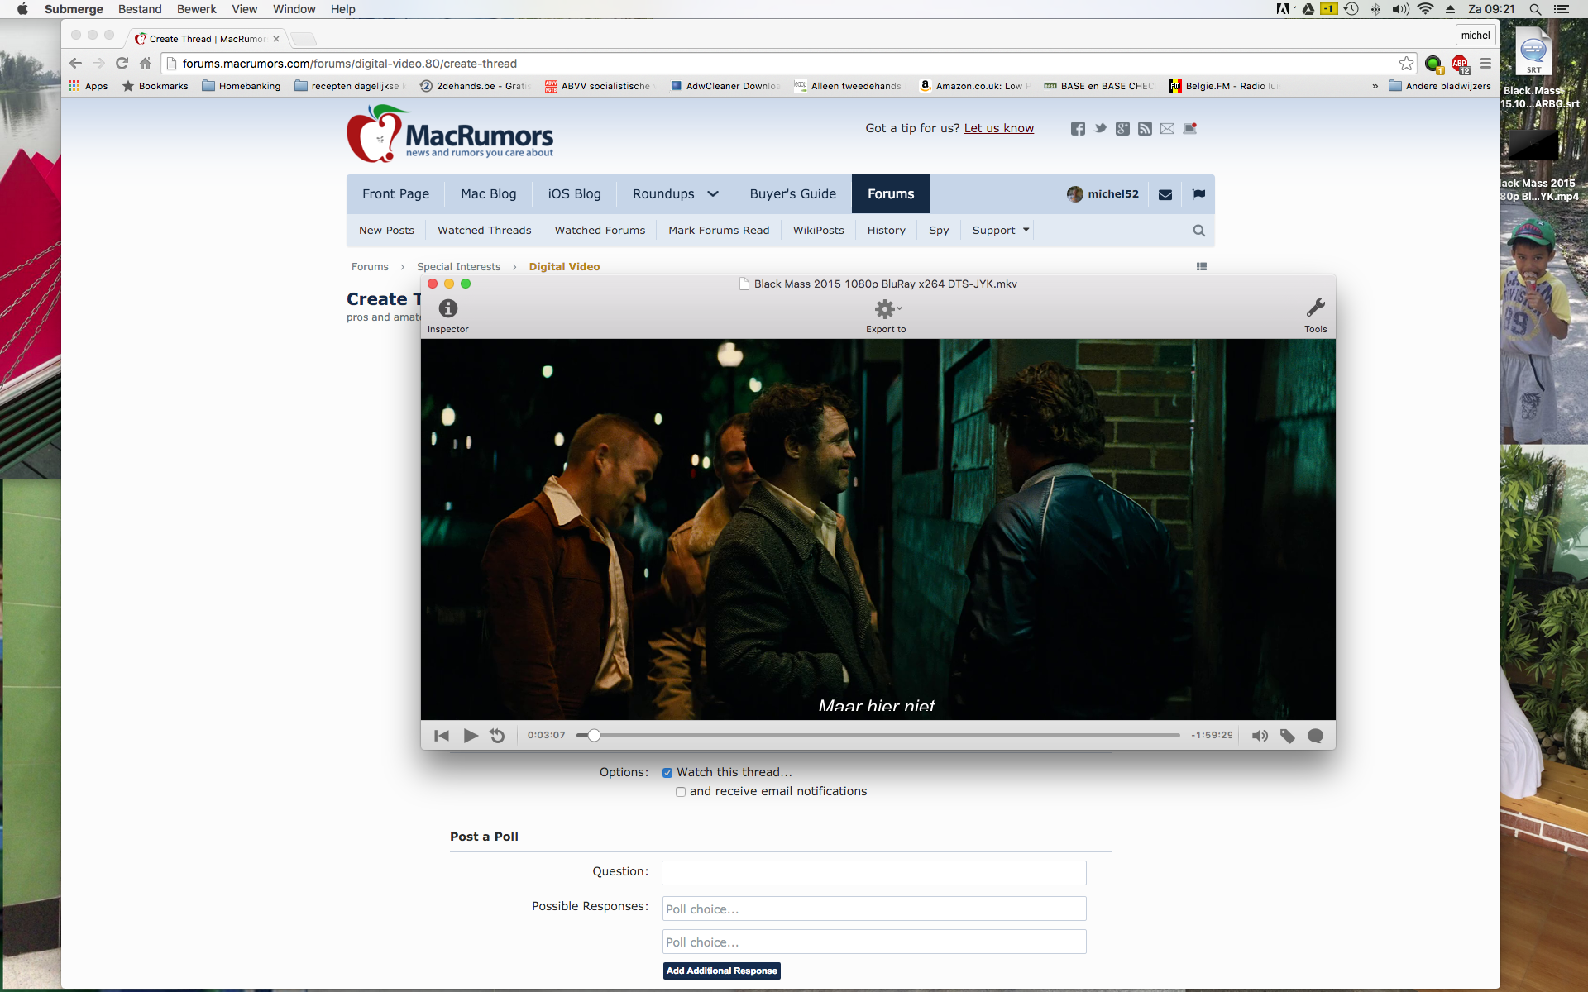Open the tag icon in player bar

pyautogui.click(x=1288, y=735)
